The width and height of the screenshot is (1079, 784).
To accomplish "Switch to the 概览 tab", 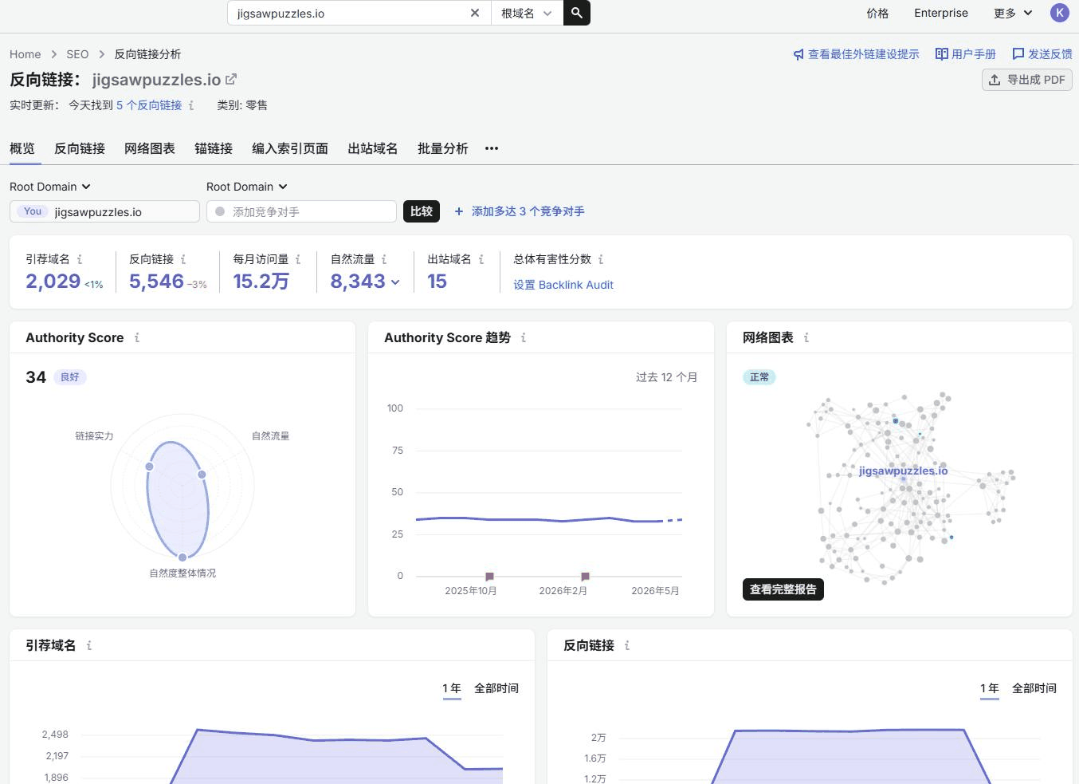I will (22, 148).
